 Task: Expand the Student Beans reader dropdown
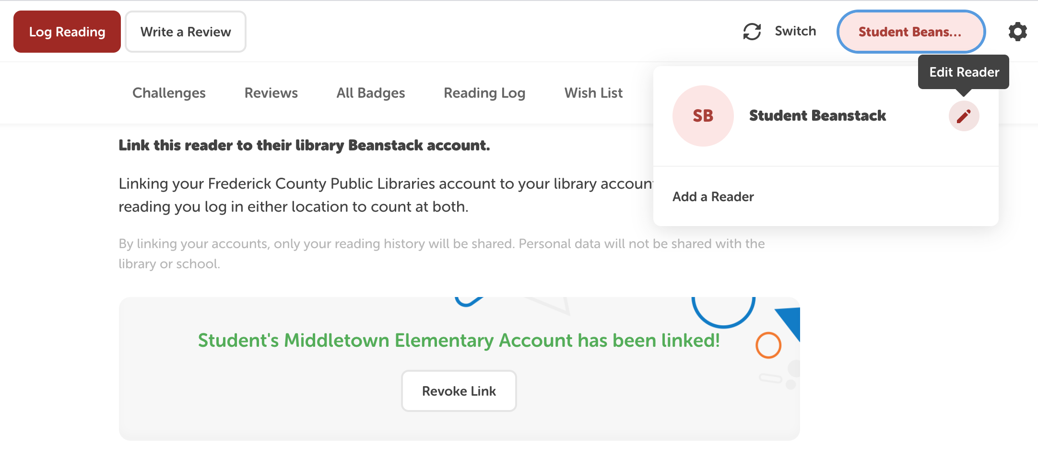[x=911, y=32]
